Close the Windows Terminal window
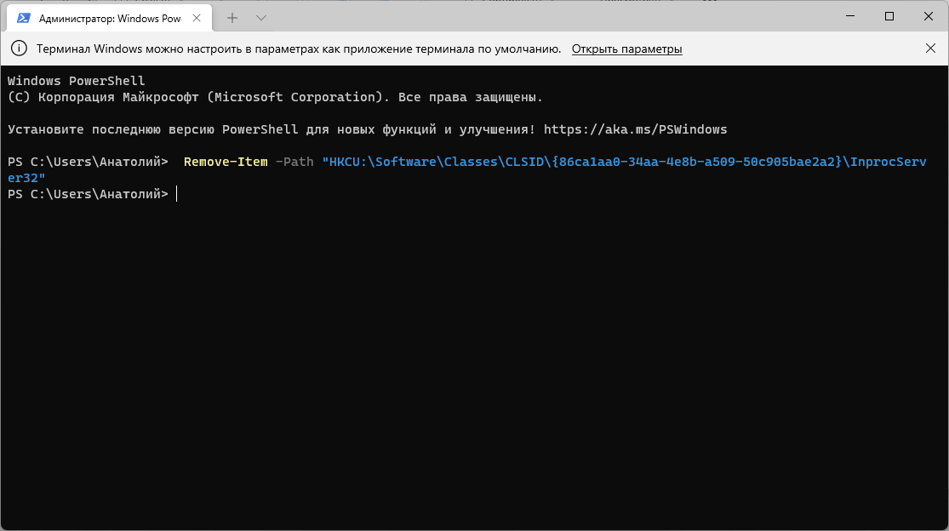The width and height of the screenshot is (949, 531). (929, 16)
